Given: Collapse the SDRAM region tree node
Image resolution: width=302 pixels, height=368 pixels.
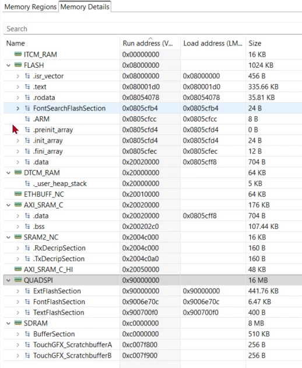Looking at the screenshot, I should tap(8, 323).
